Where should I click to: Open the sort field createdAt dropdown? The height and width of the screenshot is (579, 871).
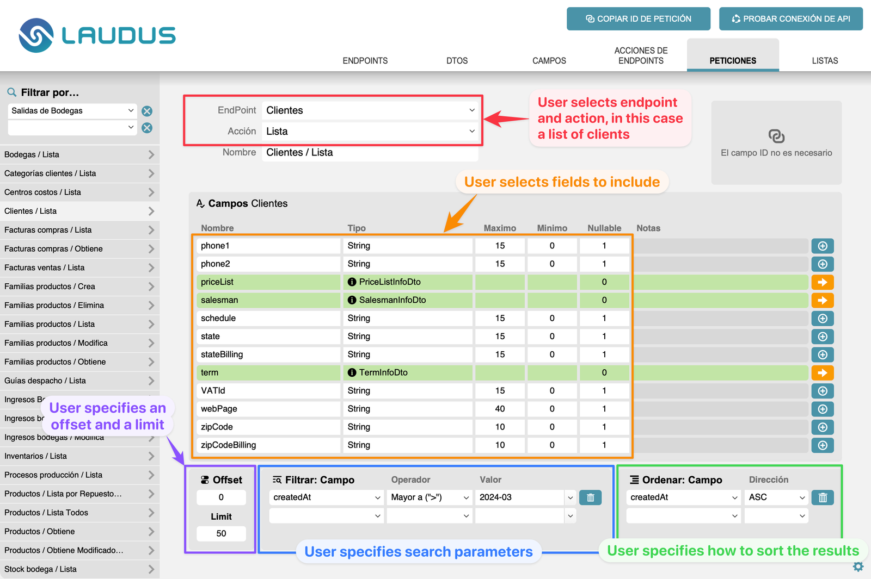click(684, 497)
